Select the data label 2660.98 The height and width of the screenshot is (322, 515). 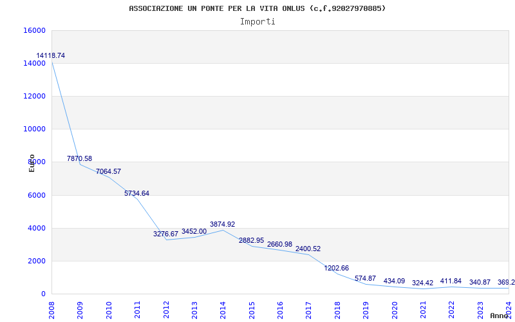279,245
